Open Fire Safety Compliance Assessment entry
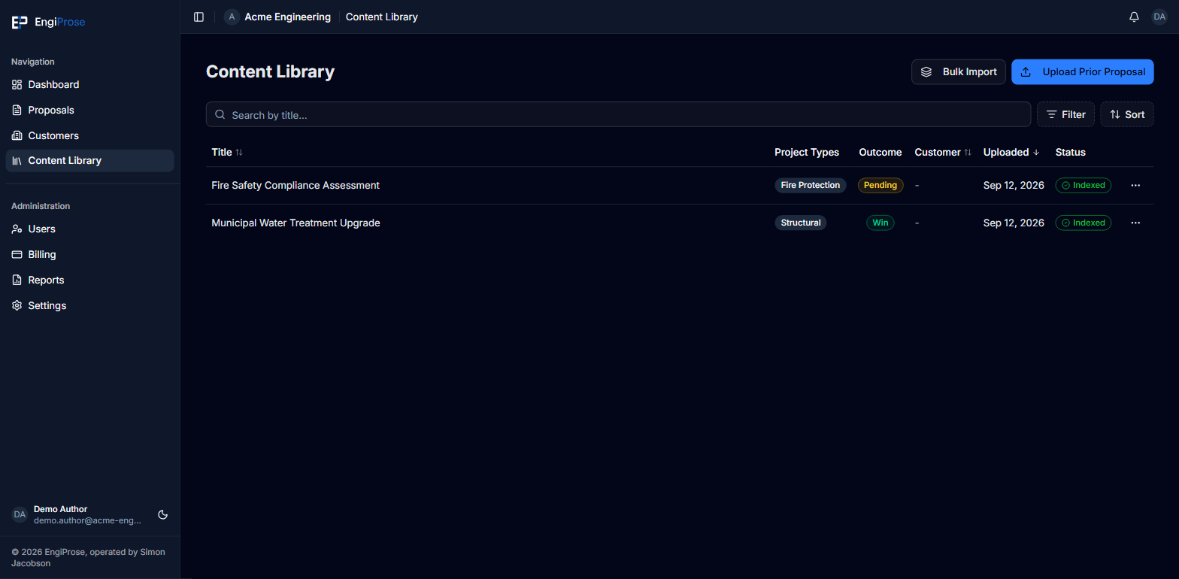 coord(296,185)
